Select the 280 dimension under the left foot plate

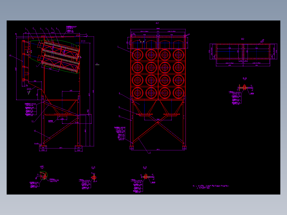click(43, 150)
